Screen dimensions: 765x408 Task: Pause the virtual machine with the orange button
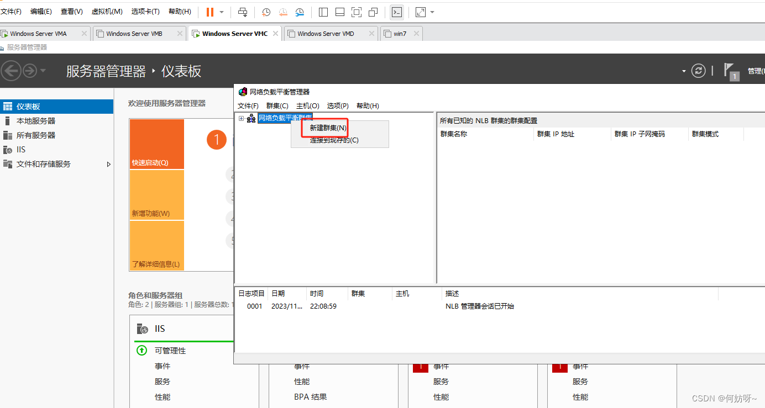[209, 12]
